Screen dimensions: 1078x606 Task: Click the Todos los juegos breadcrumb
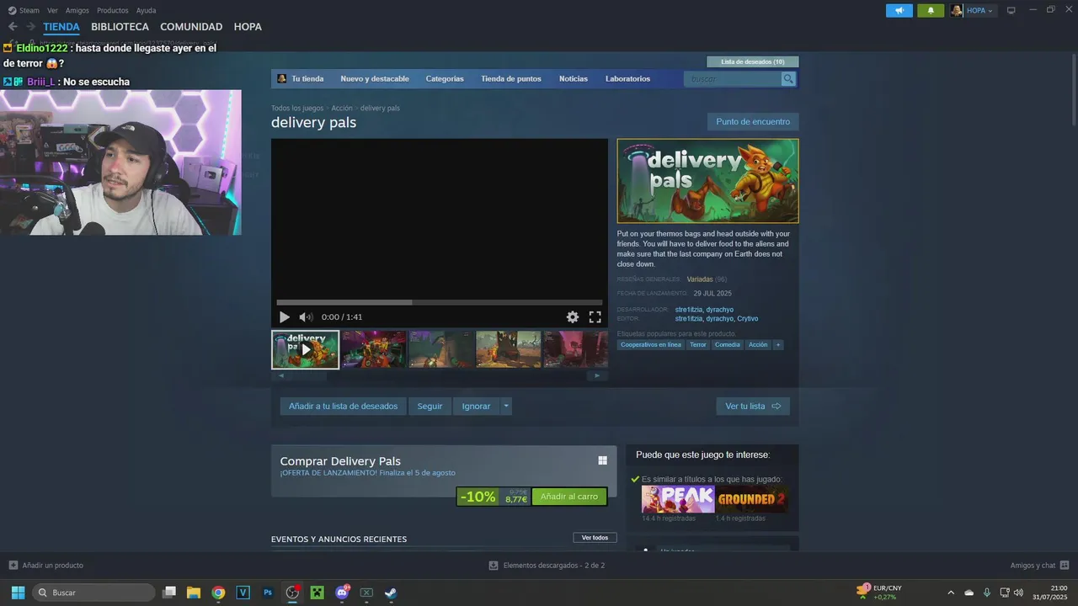click(x=297, y=108)
